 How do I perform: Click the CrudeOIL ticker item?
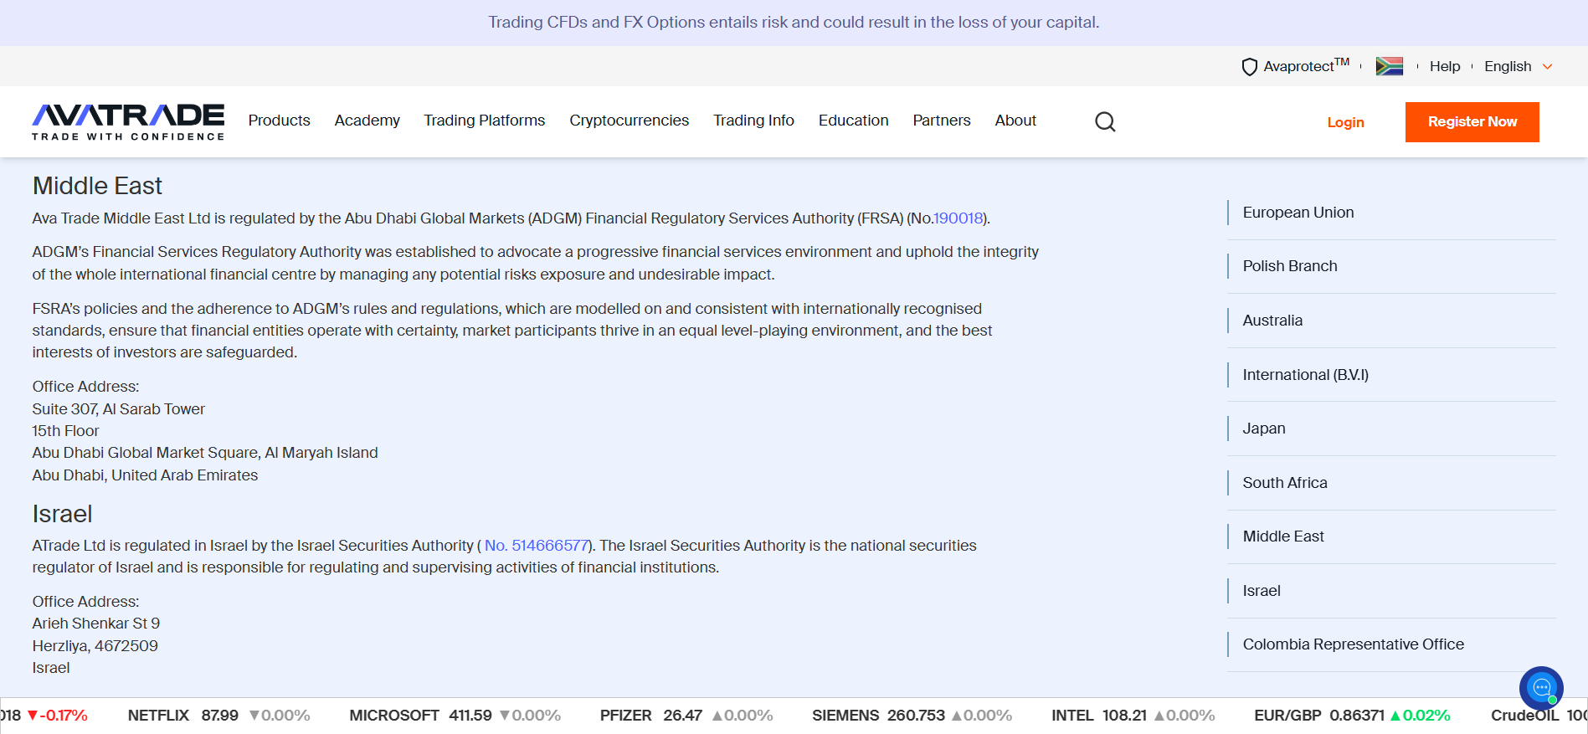[x=1539, y=716]
